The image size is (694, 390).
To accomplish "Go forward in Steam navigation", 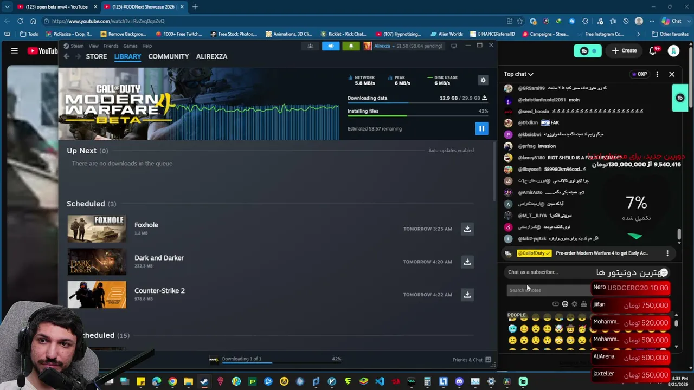I will [x=78, y=56].
